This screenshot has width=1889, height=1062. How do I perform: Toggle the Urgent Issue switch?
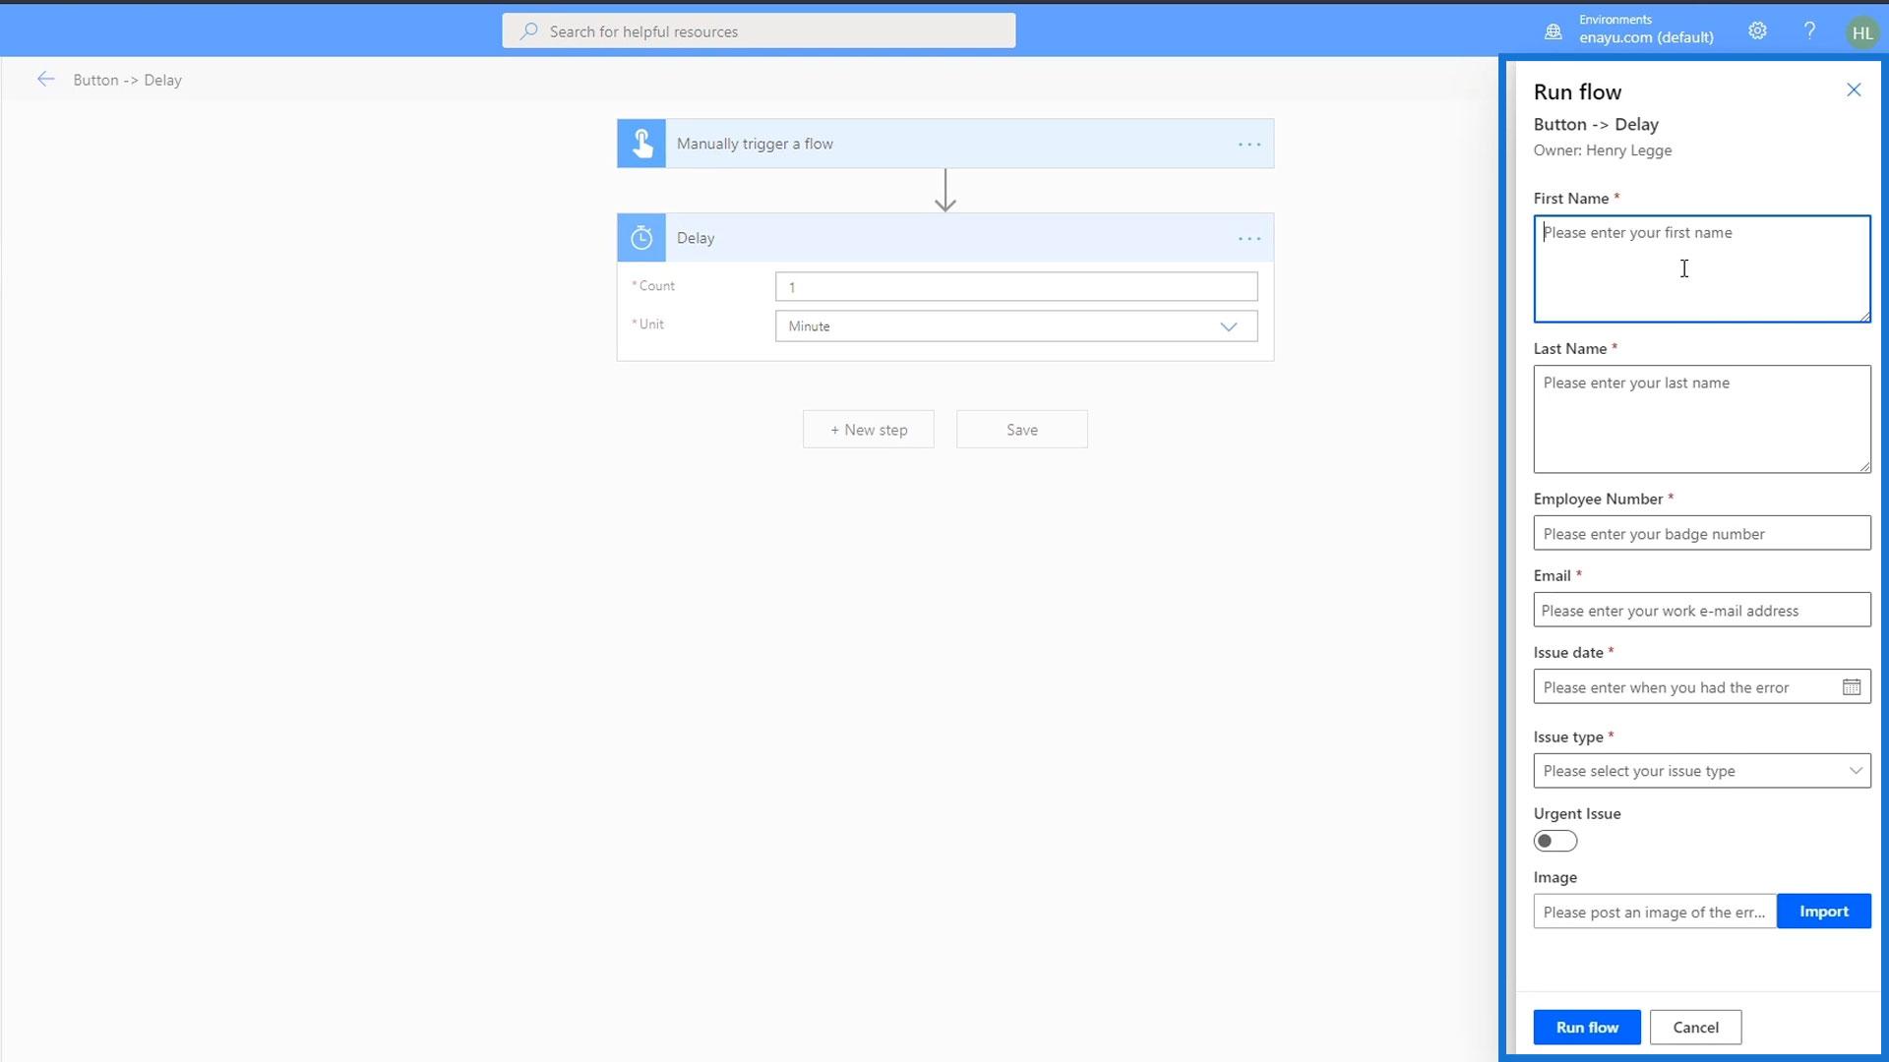[1554, 841]
